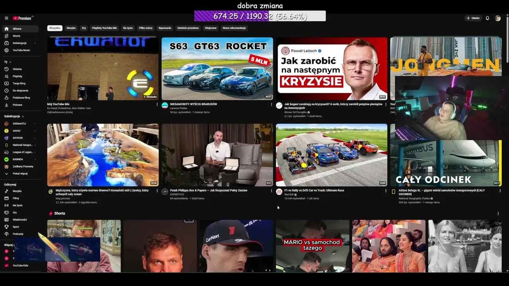
Task: Click the purple 674.25 / 1190.32 progress bar
Action: pos(260,16)
